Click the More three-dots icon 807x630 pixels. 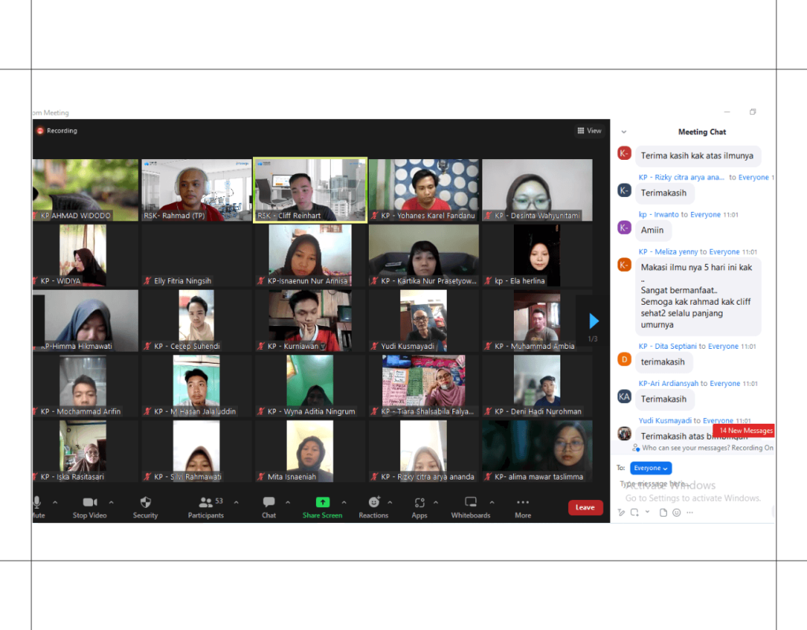click(523, 502)
